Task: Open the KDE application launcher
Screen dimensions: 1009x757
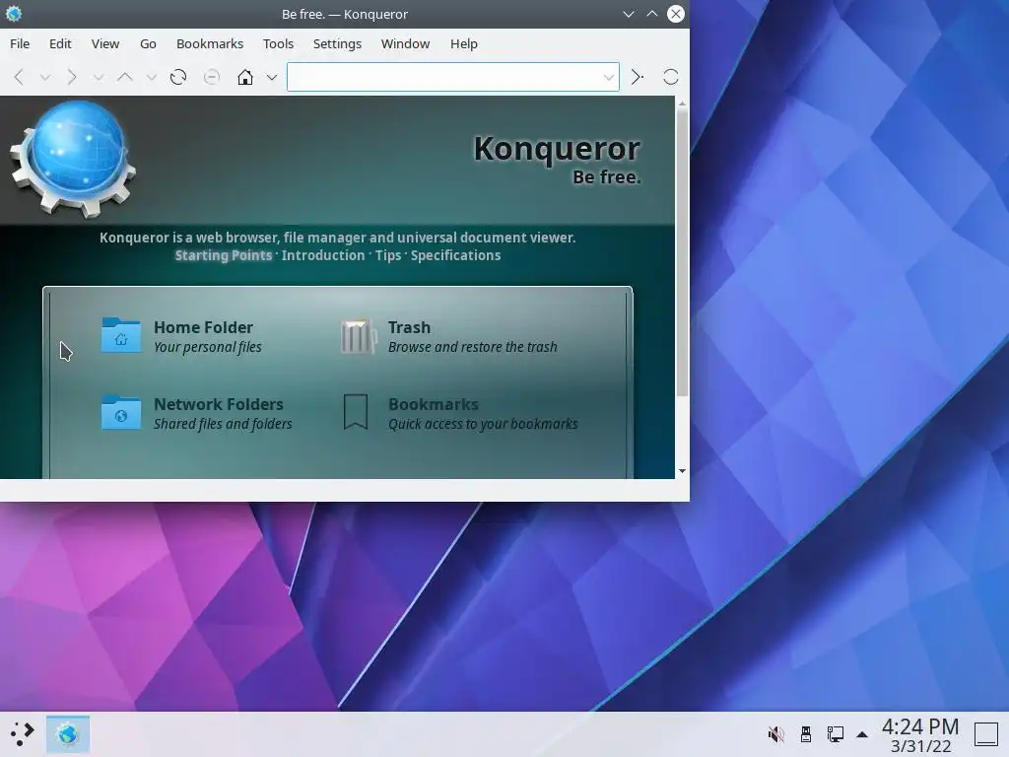Action: pos(22,733)
